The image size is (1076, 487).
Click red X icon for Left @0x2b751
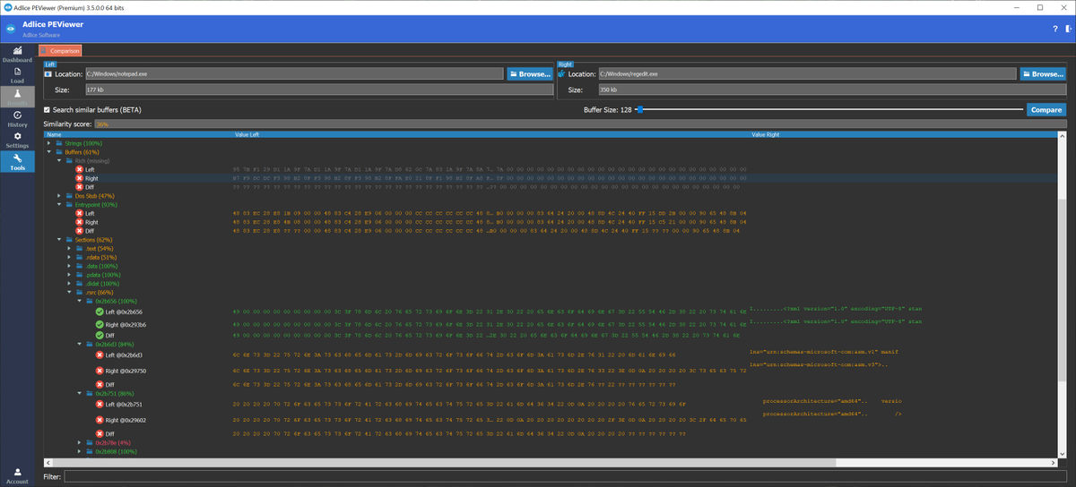pyautogui.click(x=100, y=405)
